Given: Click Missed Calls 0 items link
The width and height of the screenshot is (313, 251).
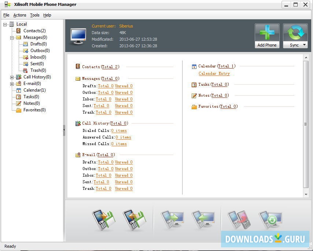Looking at the screenshot, I should coord(119,144).
